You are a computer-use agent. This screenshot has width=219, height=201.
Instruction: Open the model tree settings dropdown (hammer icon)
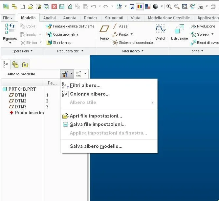click(x=67, y=74)
